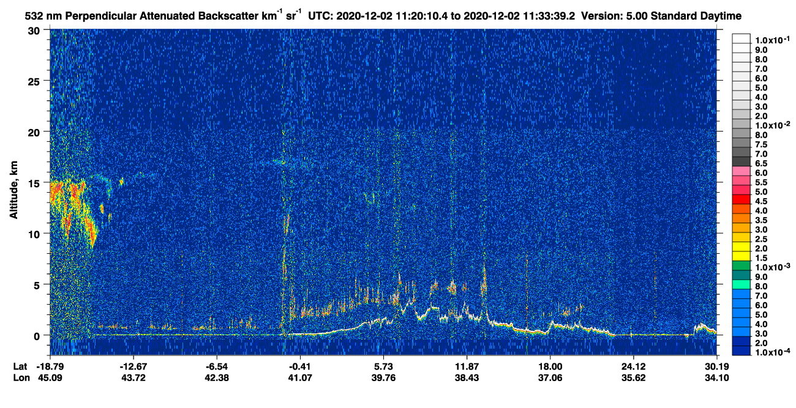Select the light gray swatch beside 1.0x10-2
Image resolution: width=796 pixels, height=408 pixels.
click(x=742, y=125)
